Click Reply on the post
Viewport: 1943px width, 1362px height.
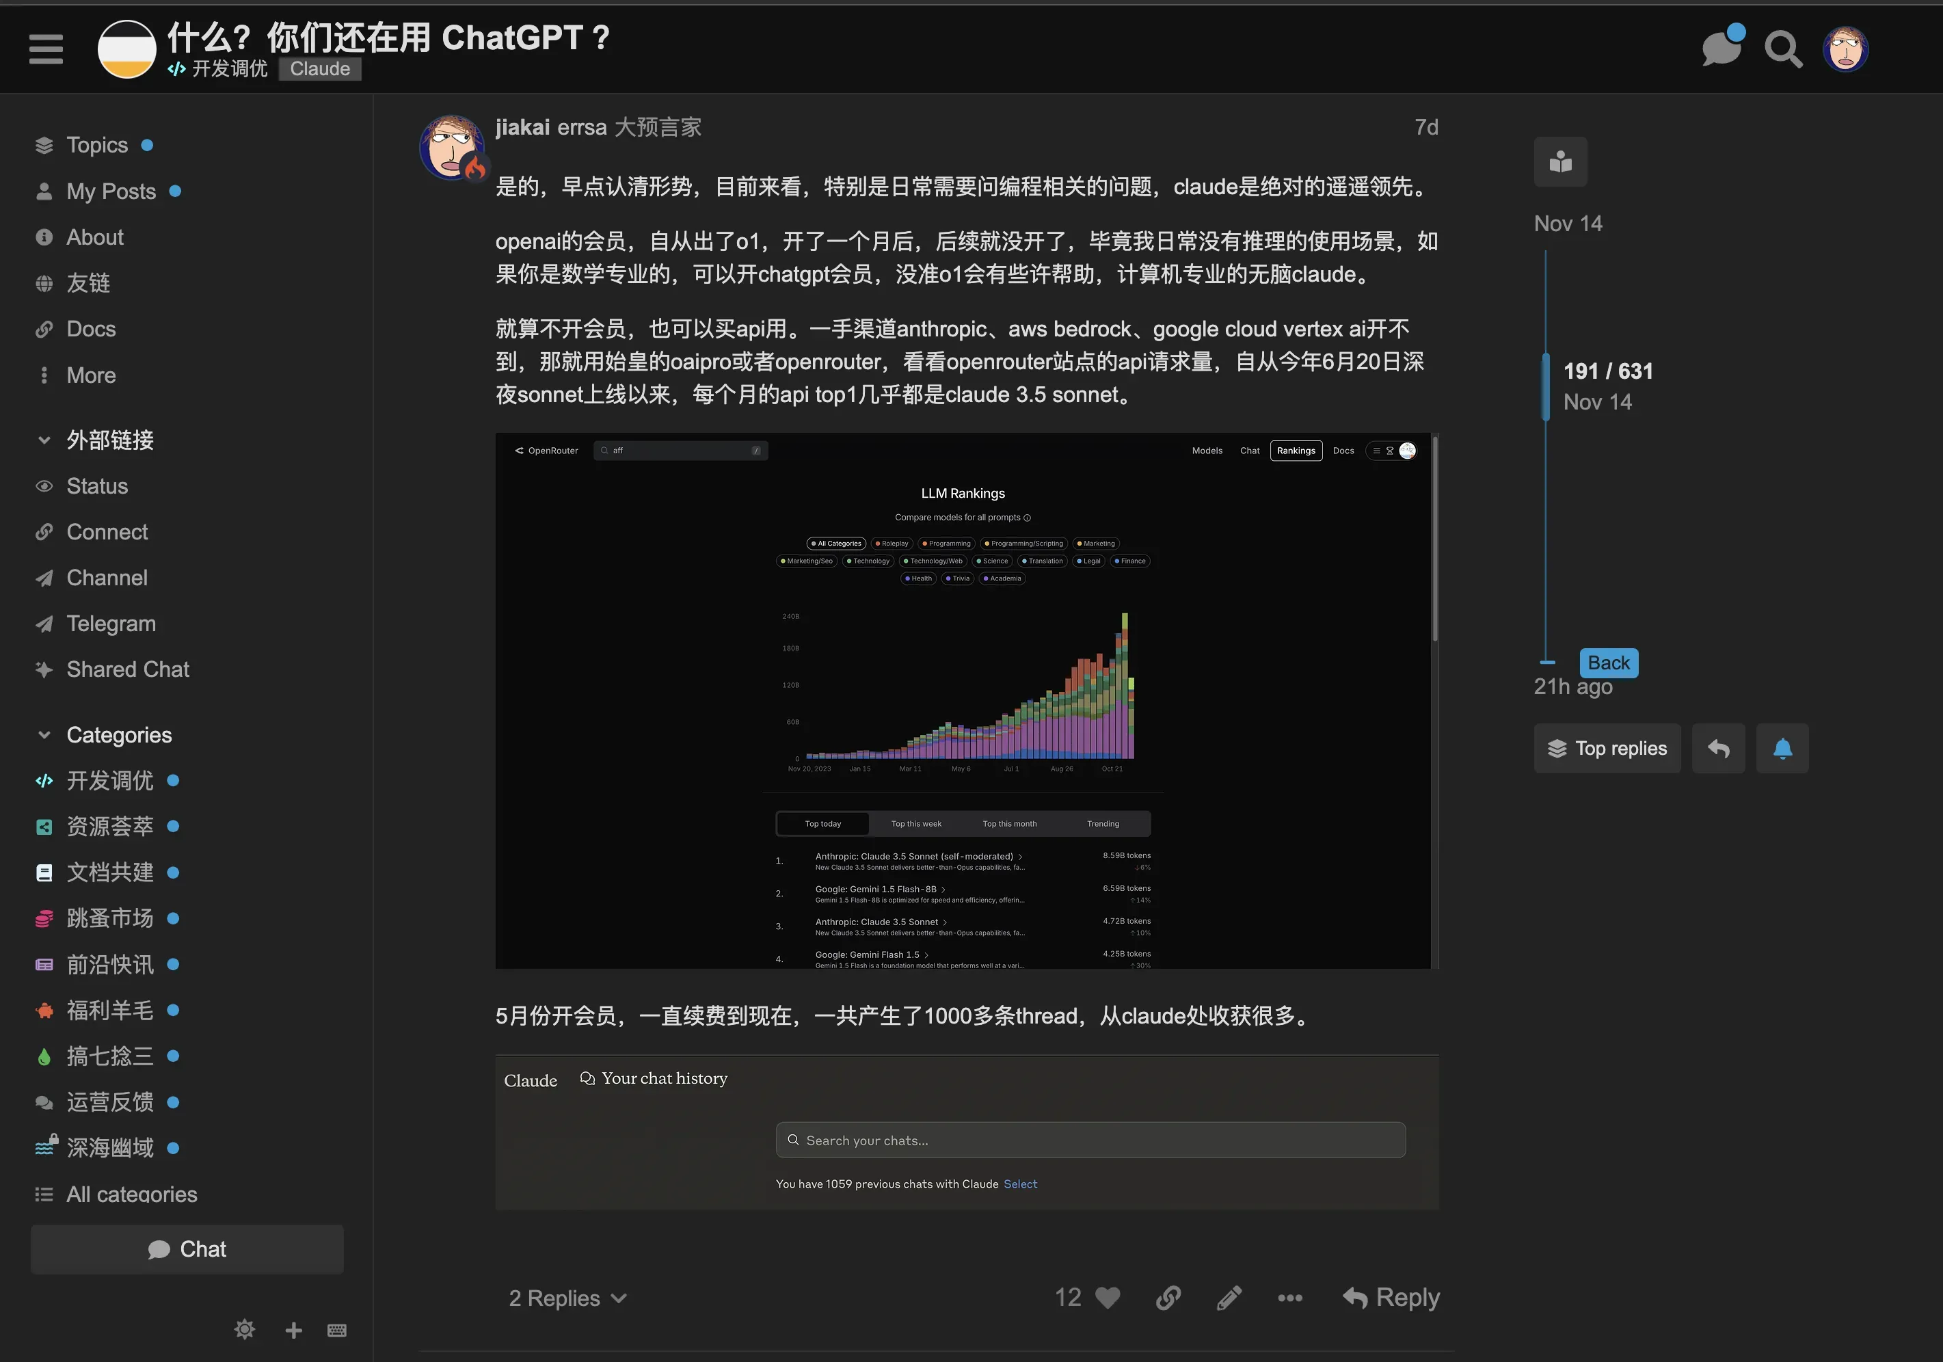(1391, 1298)
